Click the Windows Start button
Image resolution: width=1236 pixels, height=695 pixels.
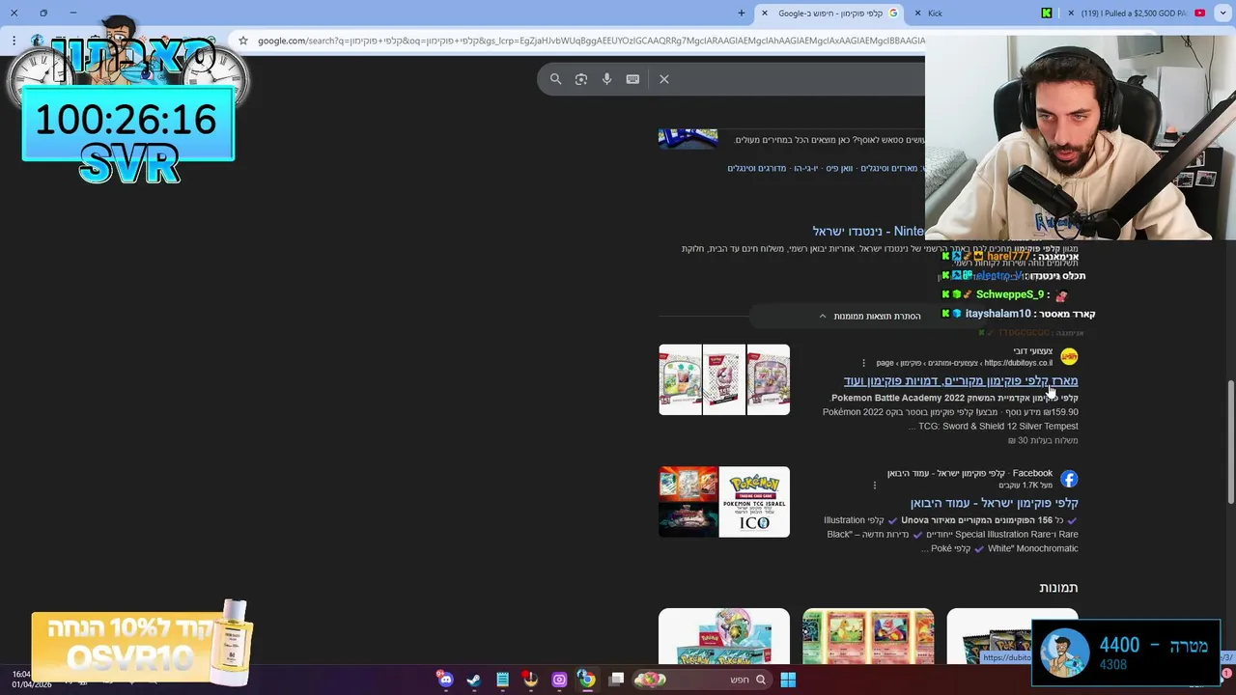[788, 680]
